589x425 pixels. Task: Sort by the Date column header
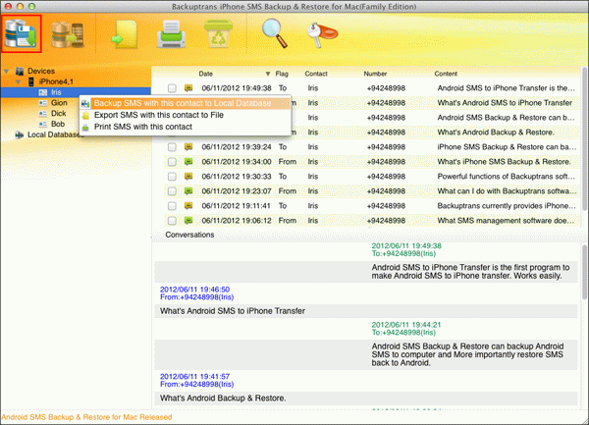[x=206, y=74]
